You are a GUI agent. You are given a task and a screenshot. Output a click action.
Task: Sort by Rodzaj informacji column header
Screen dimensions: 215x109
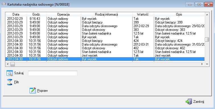click(x=107, y=14)
